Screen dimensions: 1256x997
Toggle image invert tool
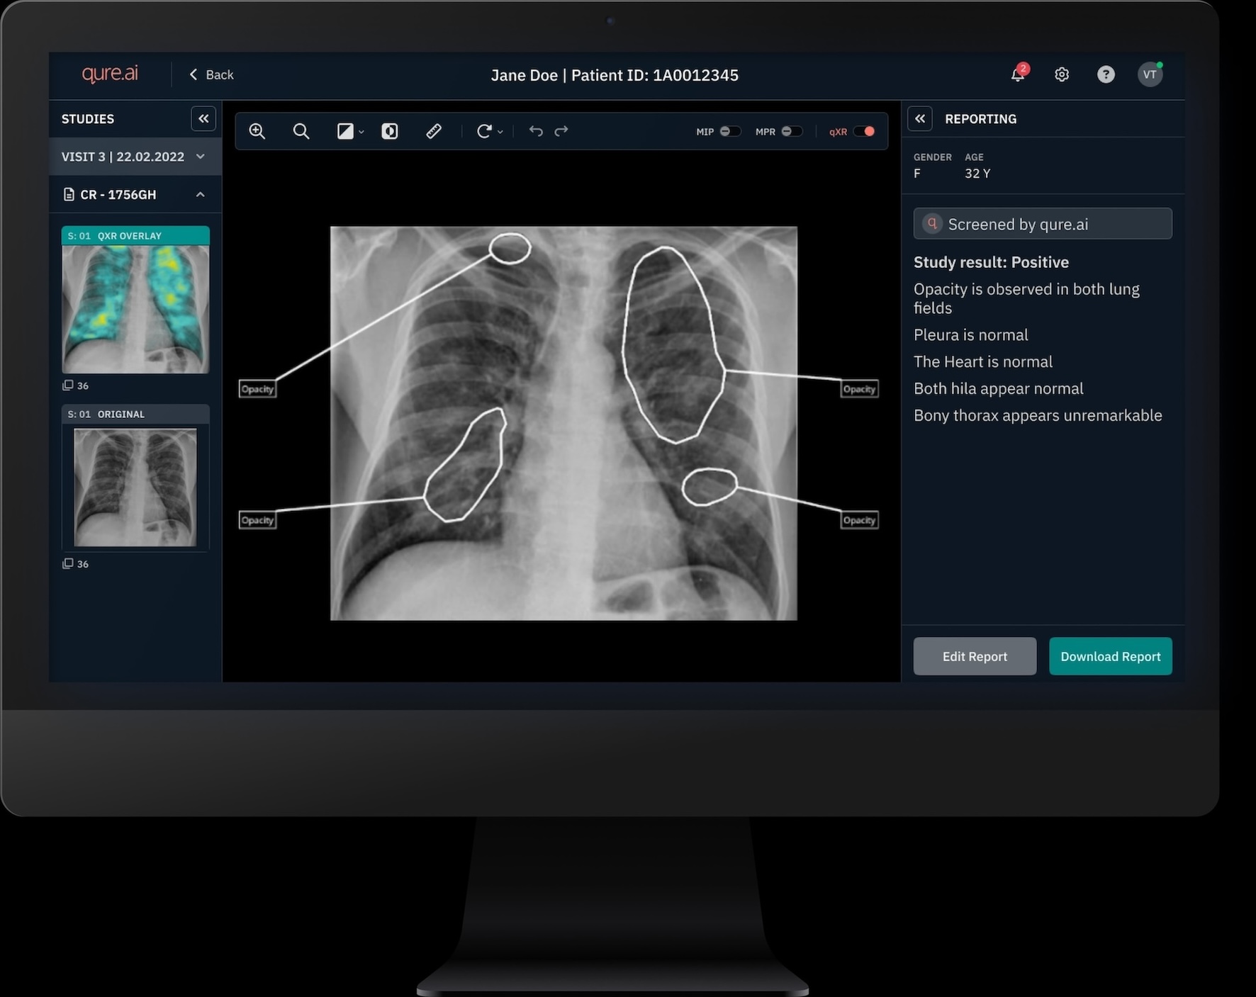(x=390, y=131)
